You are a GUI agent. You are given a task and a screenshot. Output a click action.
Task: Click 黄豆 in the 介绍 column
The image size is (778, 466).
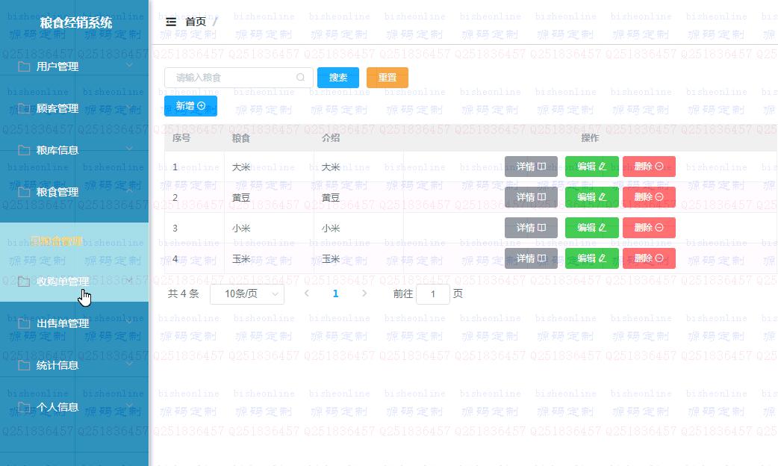(331, 197)
